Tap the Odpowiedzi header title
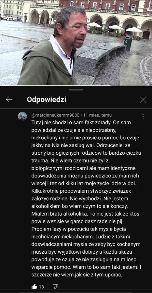152x293 pixels. pos(47,100)
